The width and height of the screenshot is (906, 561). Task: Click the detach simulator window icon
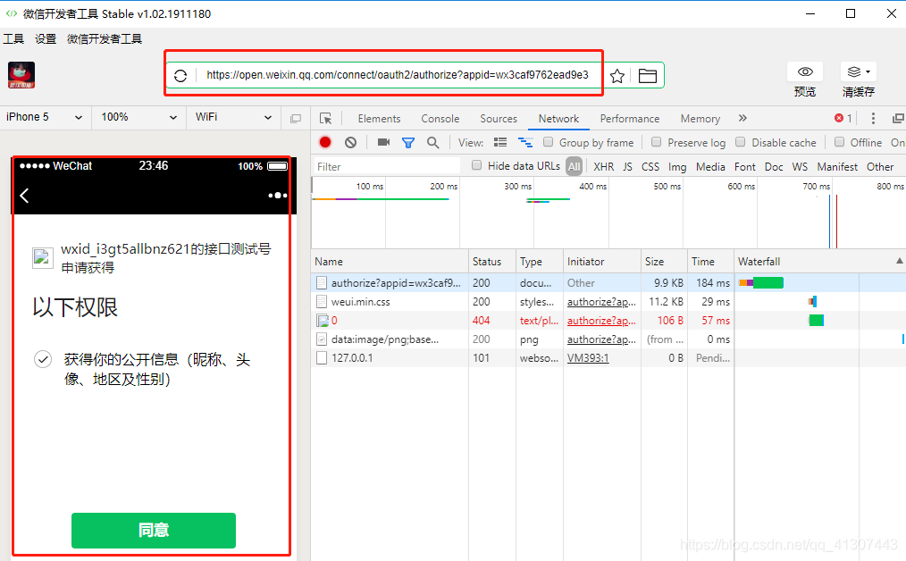click(295, 119)
